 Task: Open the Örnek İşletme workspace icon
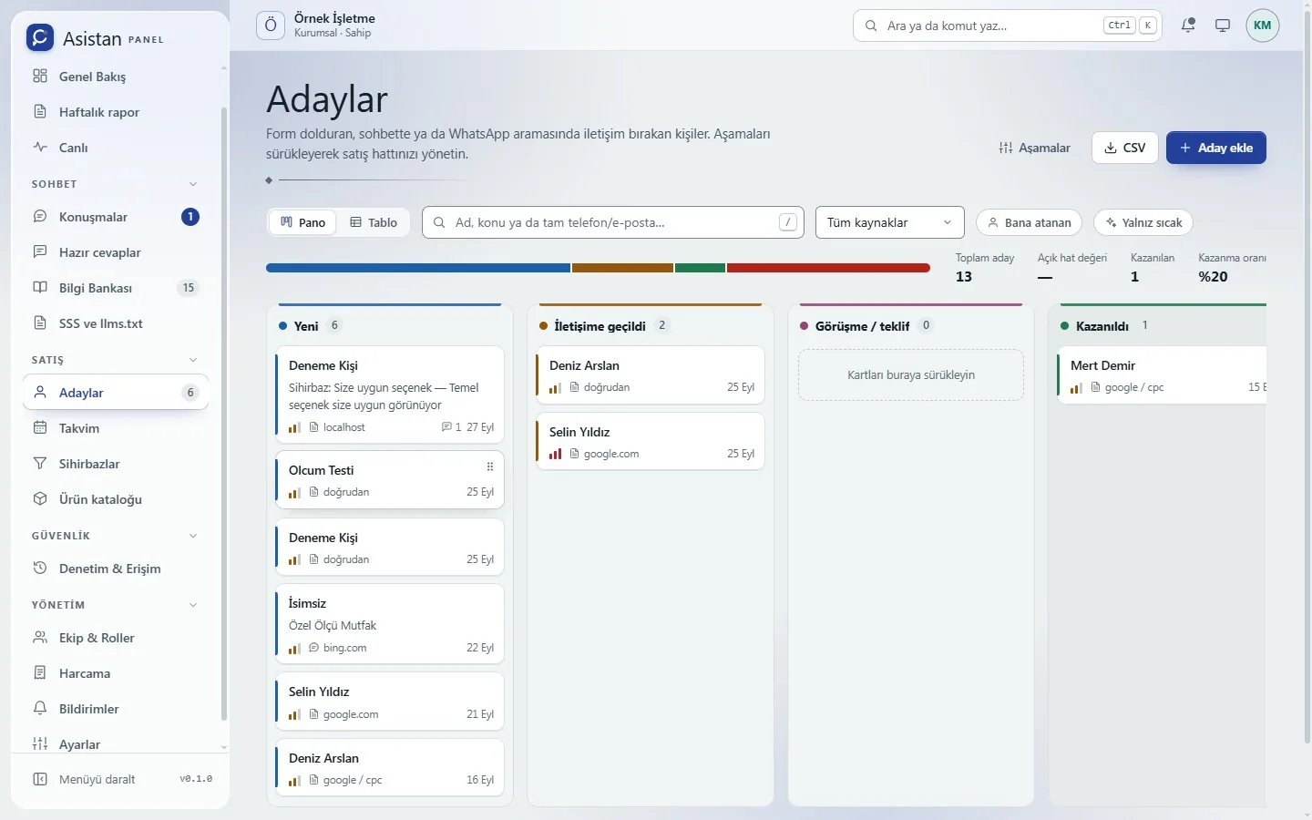pos(271,26)
